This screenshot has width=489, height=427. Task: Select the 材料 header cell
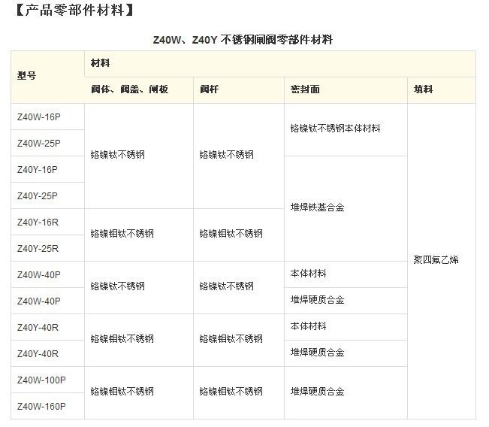coord(100,63)
